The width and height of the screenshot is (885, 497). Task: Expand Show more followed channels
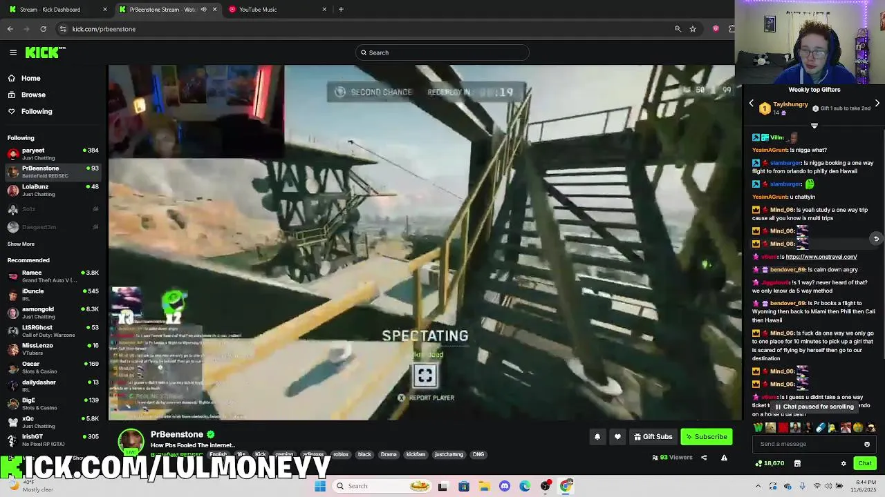tap(21, 244)
